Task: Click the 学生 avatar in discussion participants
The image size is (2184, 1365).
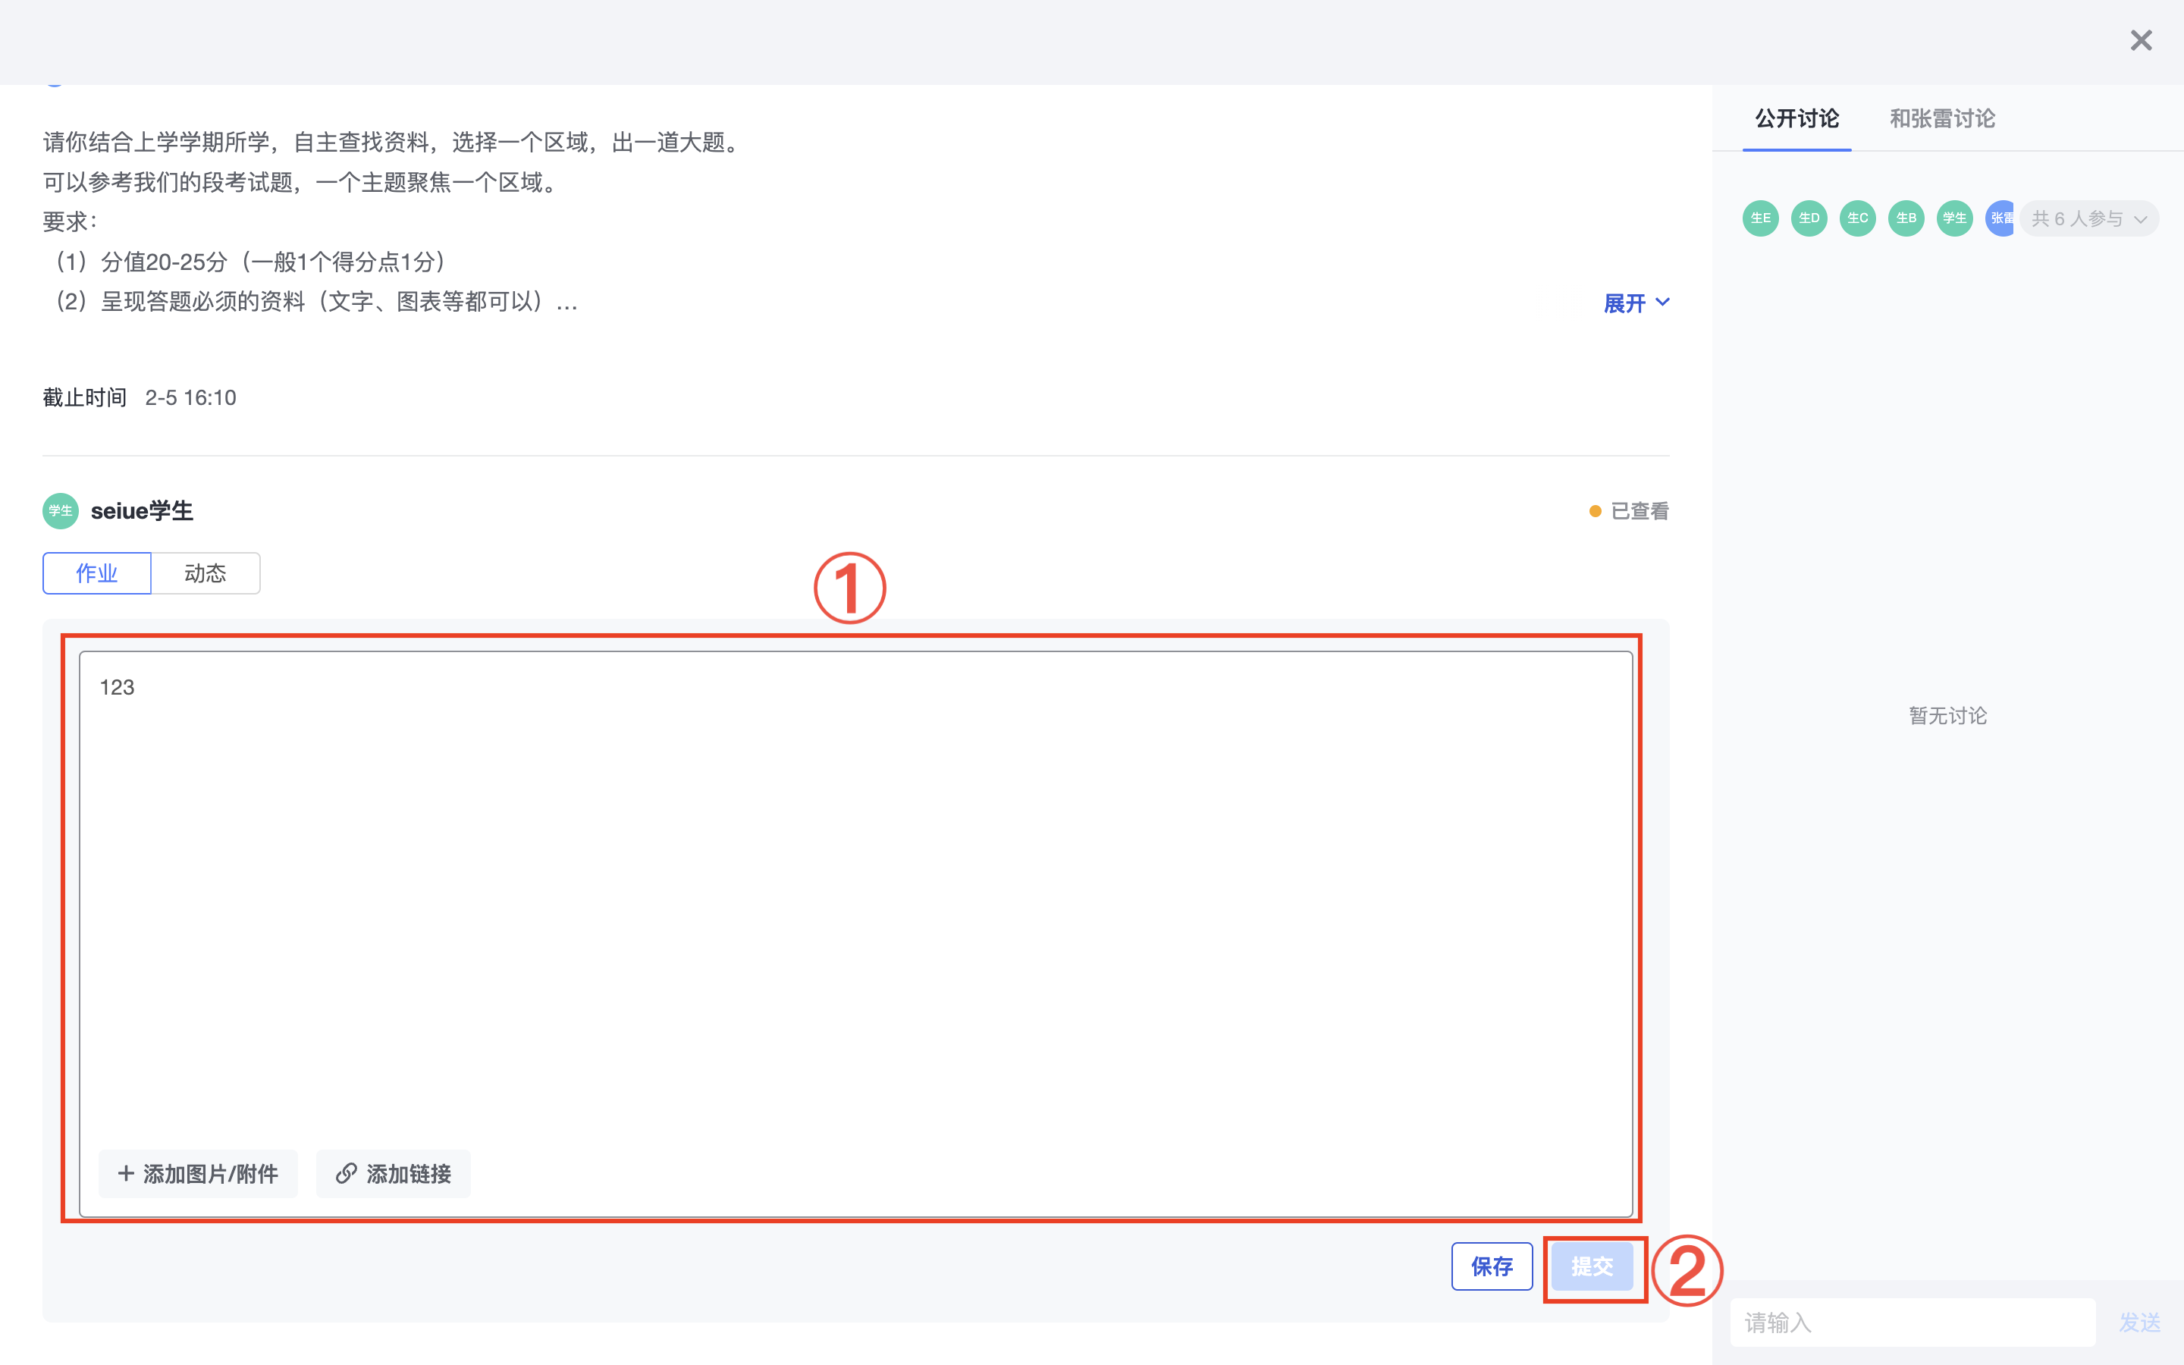Action: click(x=1955, y=218)
